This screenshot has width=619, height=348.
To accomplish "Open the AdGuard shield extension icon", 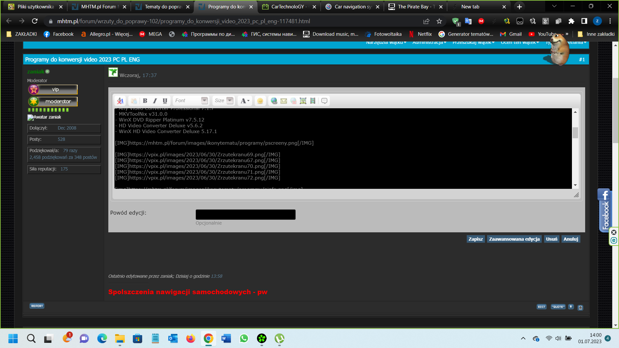I will coord(456,21).
